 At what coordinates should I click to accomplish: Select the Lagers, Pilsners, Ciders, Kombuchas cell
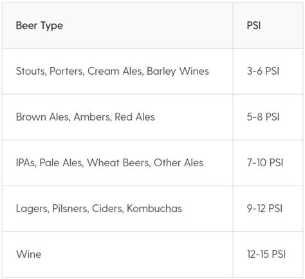point(118,209)
